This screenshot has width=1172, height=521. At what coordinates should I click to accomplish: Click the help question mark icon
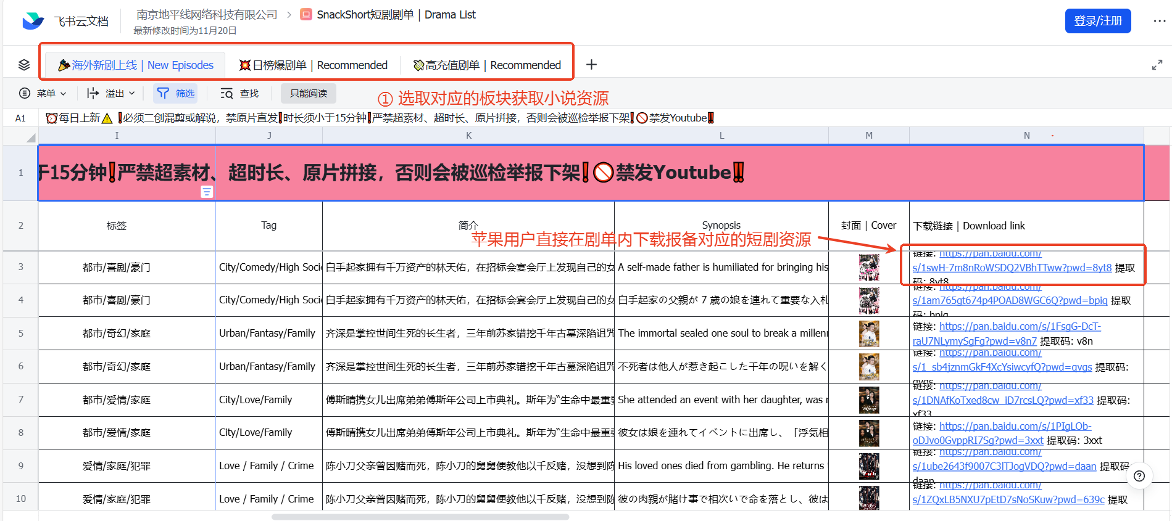[1139, 476]
